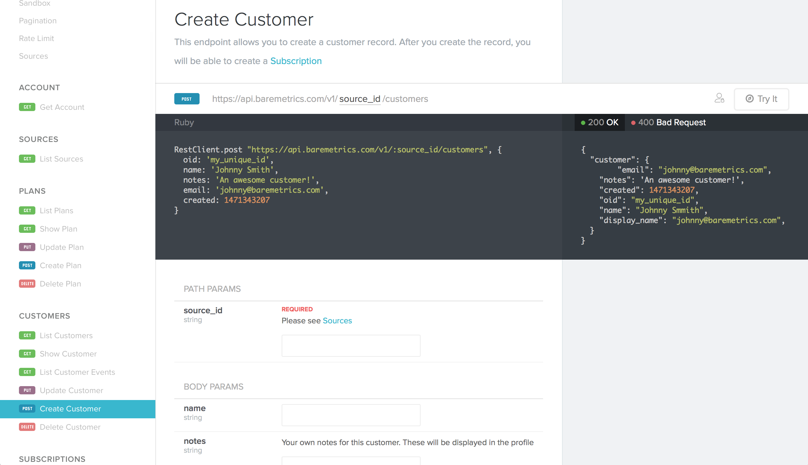Image resolution: width=808 pixels, height=465 pixels.
Task: Click the PUT badge beside Update Plan
Action: (x=27, y=247)
